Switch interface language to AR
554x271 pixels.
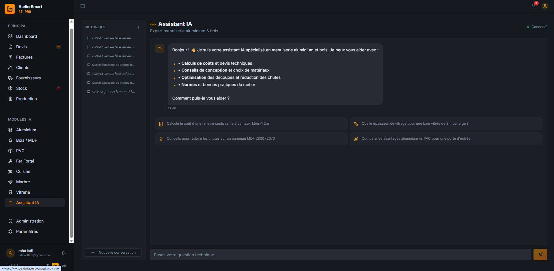[x=64, y=266]
